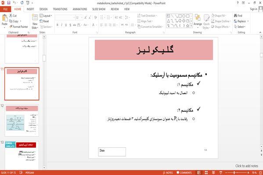This screenshot has width=263, height=175.
Task: Click Clear All Formatting icon
Action: click(96, 18)
